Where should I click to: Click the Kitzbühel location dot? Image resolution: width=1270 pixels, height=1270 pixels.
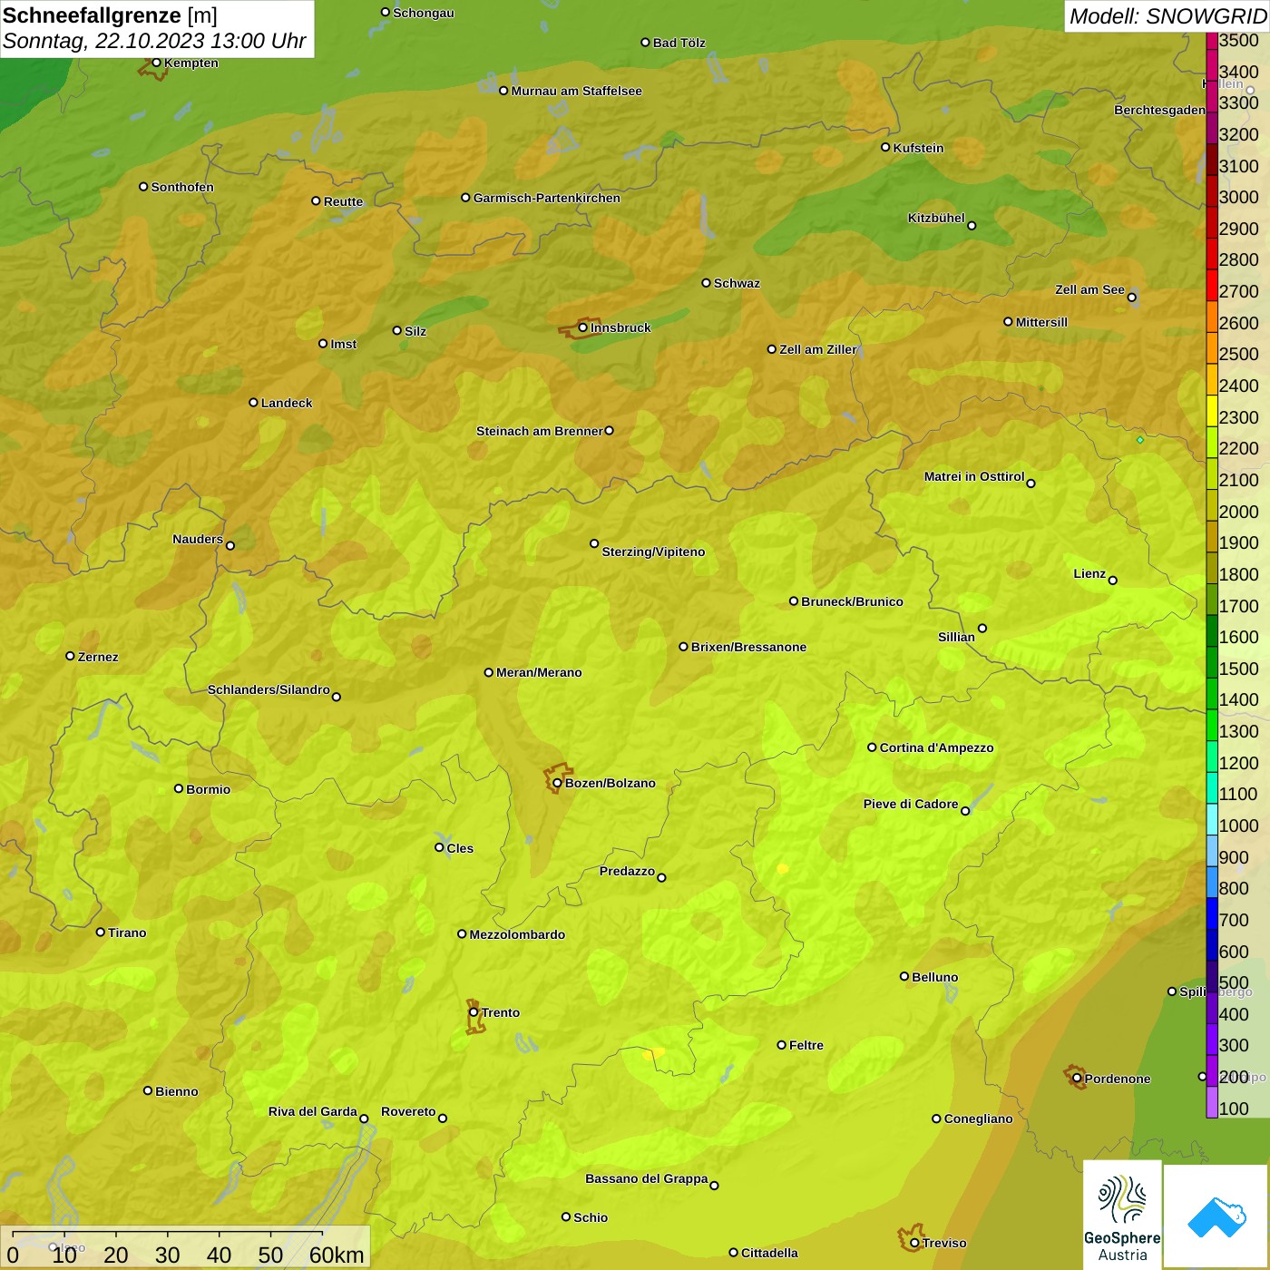click(972, 226)
